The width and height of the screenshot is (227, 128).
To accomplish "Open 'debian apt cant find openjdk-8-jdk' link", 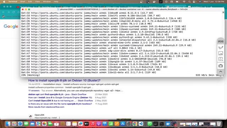I will (57, 94).
